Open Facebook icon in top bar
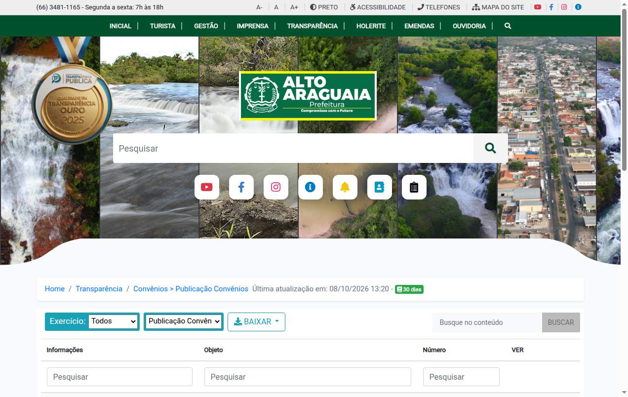 (x=551, y=7)
